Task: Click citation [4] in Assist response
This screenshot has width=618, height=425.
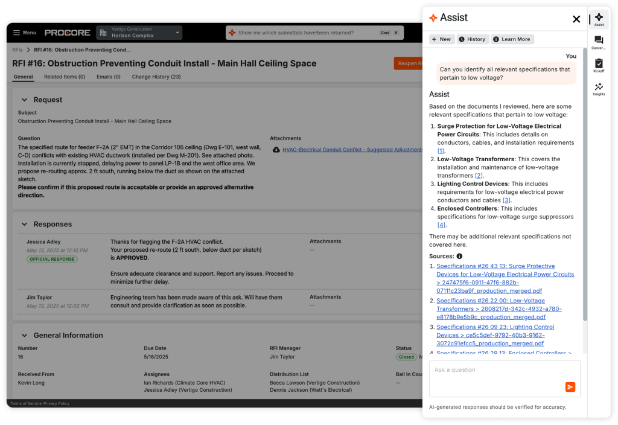Action: 441,225
